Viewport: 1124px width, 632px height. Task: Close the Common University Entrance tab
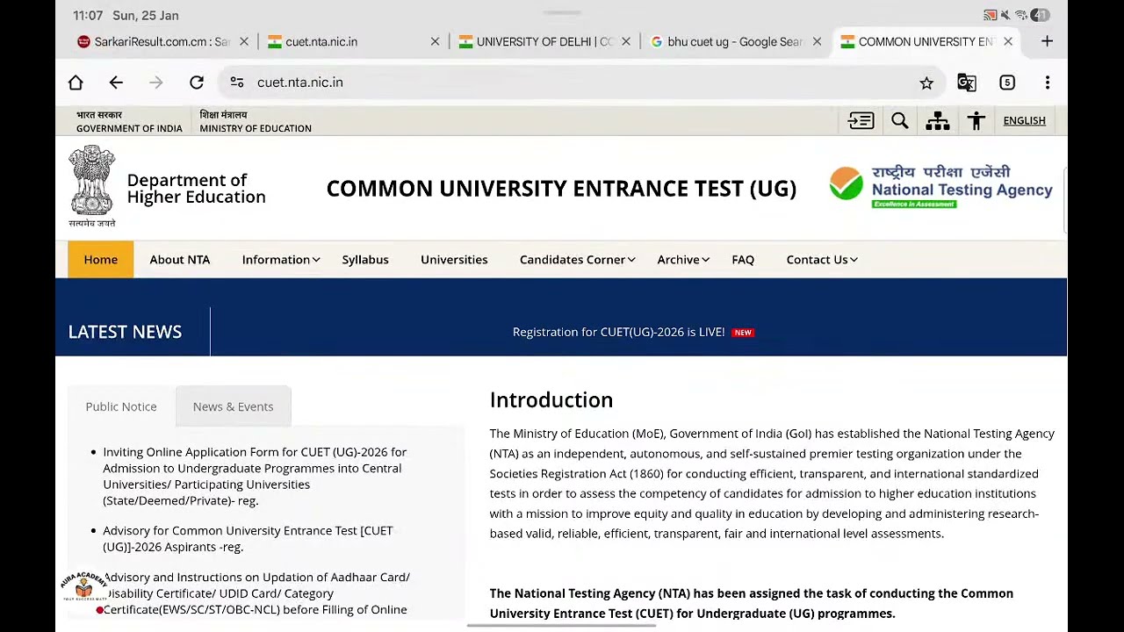pyautogui.click(x=1008, y=41)
